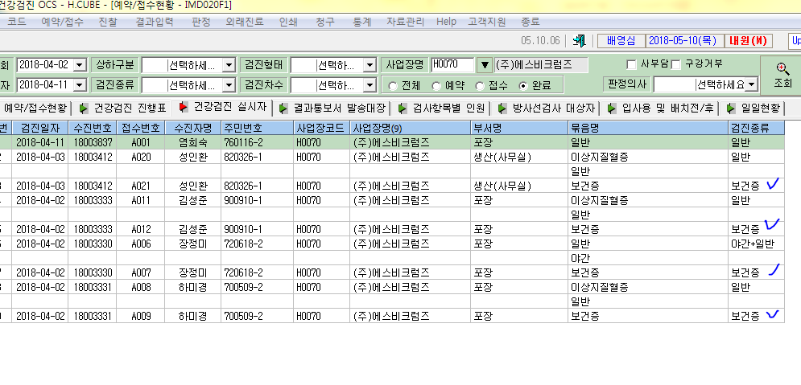
Task: Enable the 구강거부 checkbox
Action: (x=676, y=64)
